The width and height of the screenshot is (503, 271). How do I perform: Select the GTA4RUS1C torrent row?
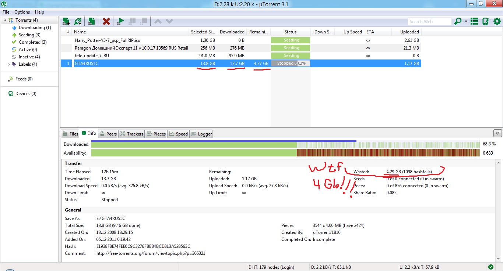point(241,64)
